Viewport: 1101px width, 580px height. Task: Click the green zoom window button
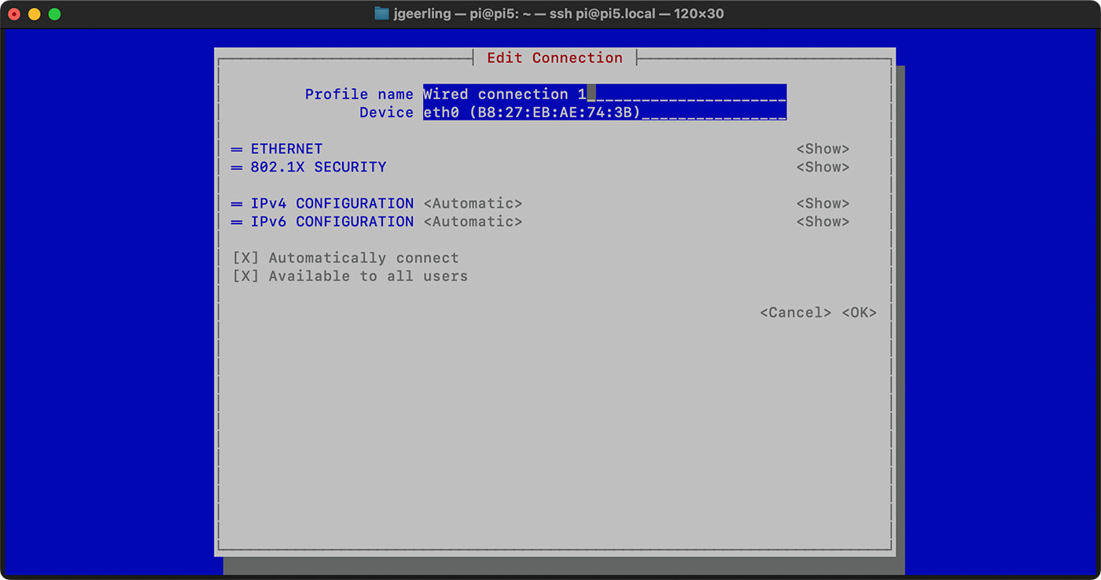coord(54,14)
